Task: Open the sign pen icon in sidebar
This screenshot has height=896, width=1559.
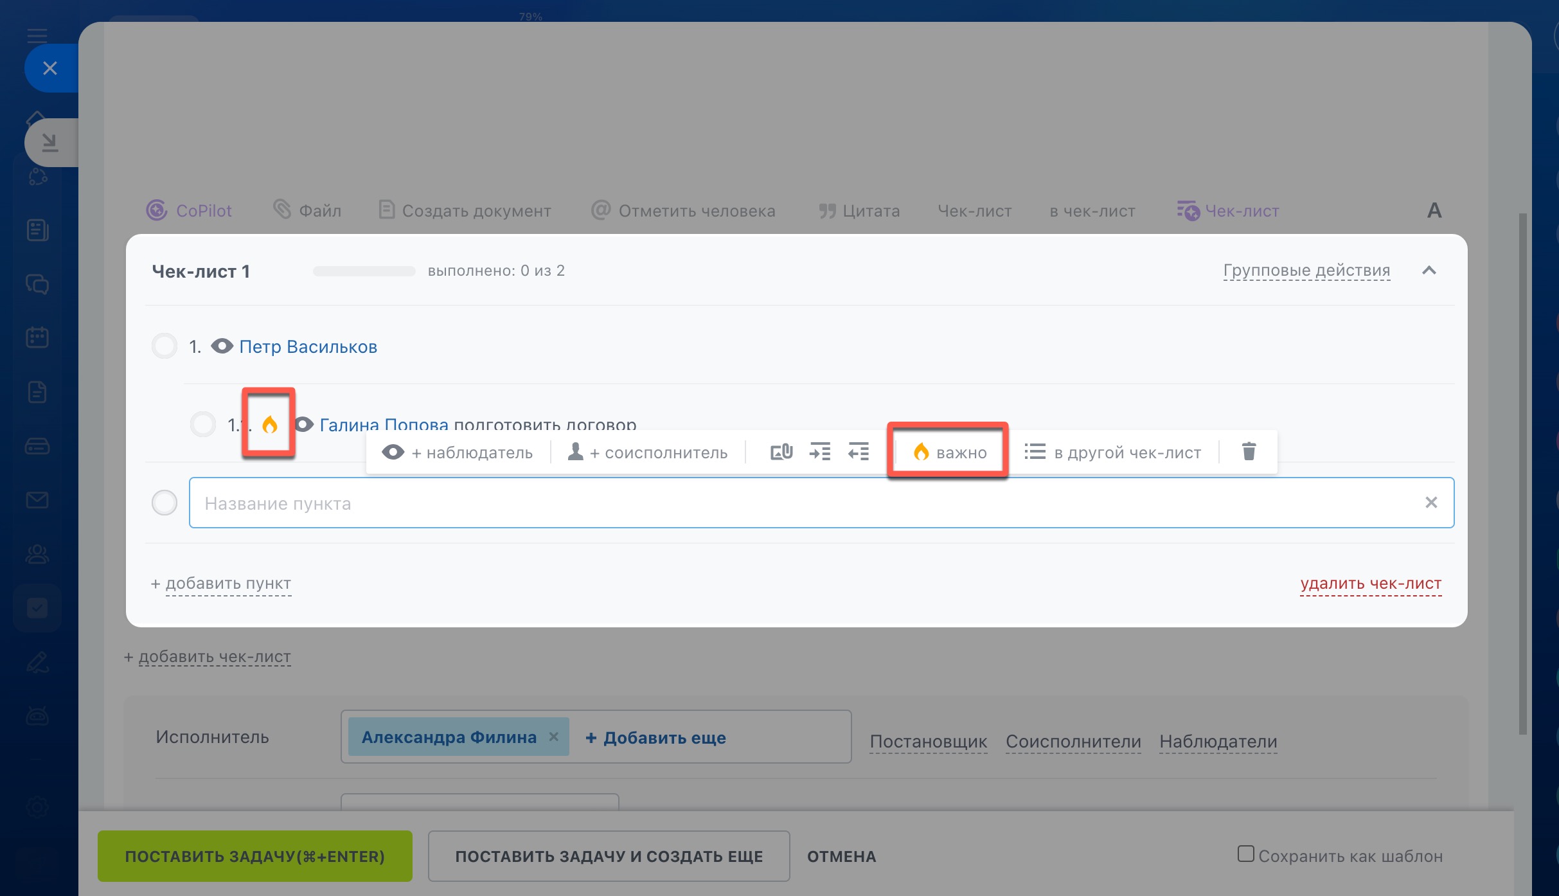Action: coord(37,662)
